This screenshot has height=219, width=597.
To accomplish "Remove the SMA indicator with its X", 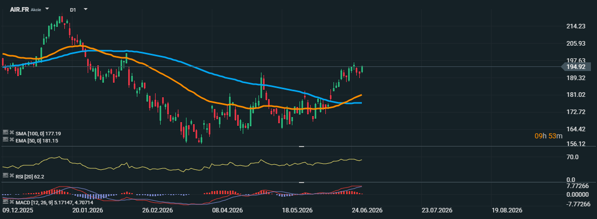I will [12, 133].
